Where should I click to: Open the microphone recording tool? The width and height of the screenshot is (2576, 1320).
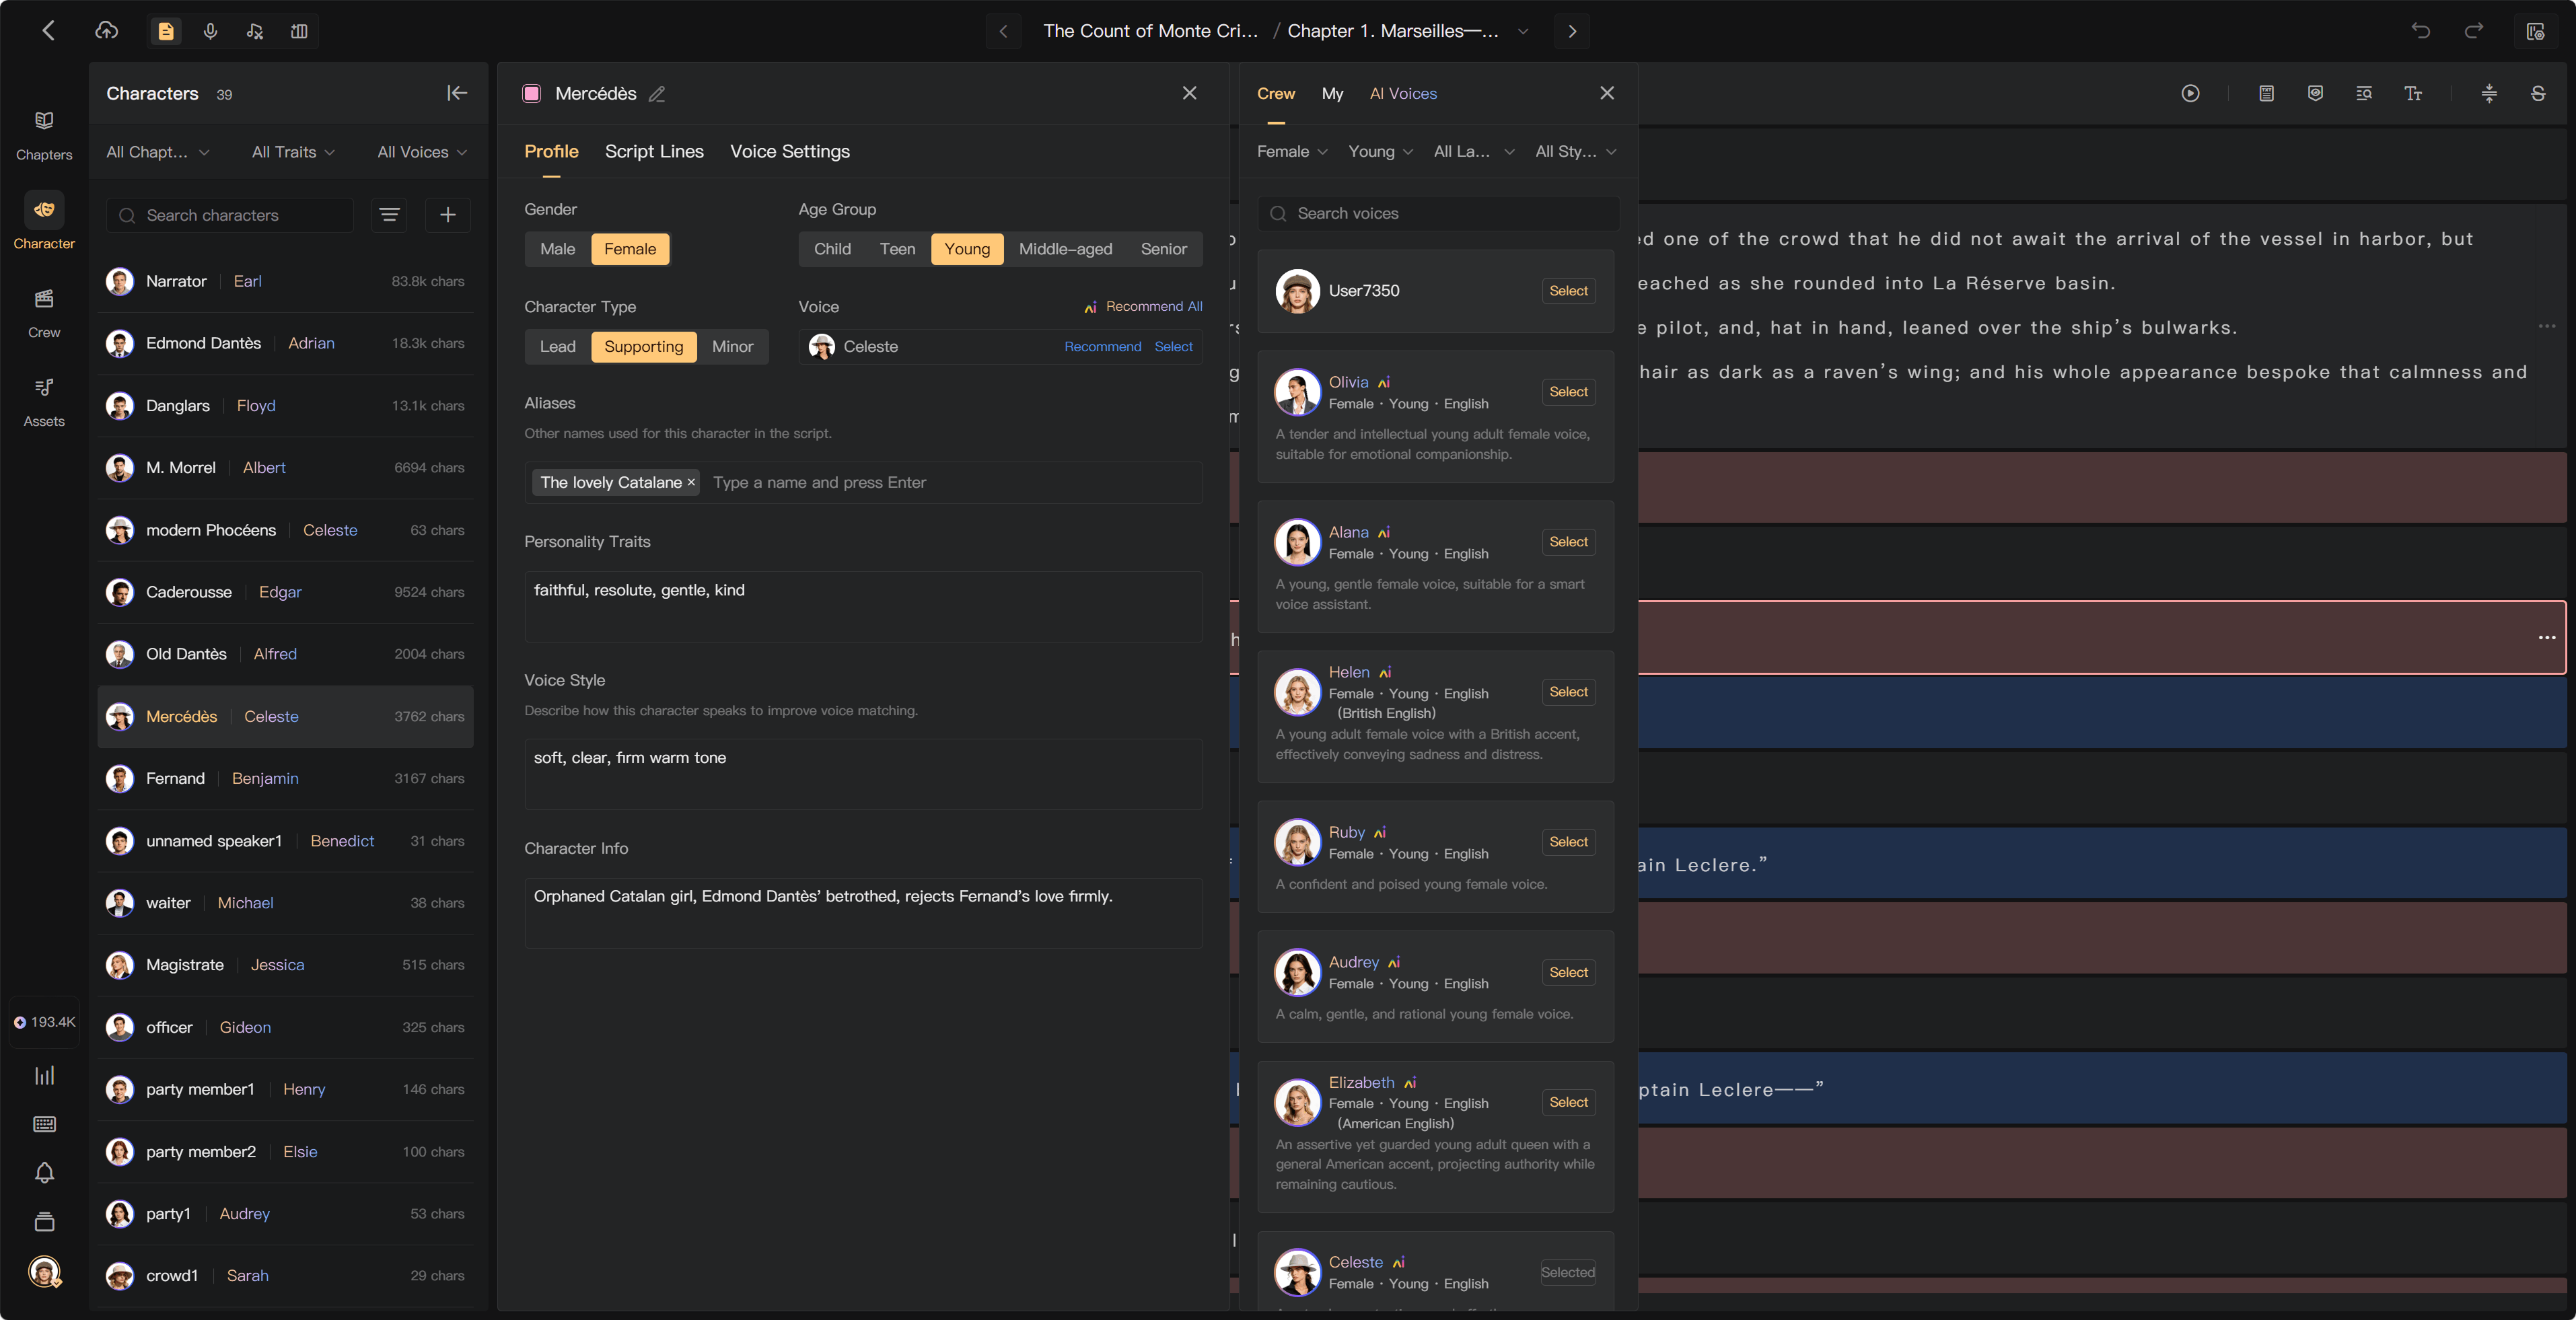click(210, 31)
